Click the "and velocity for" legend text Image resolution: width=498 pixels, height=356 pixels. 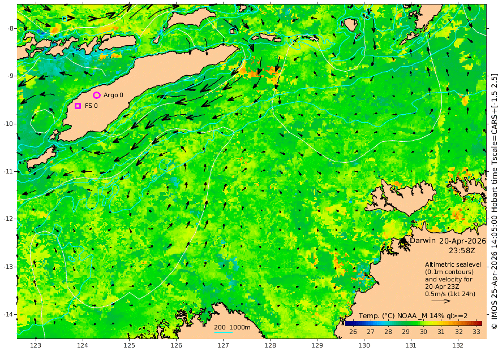(449, 279)
